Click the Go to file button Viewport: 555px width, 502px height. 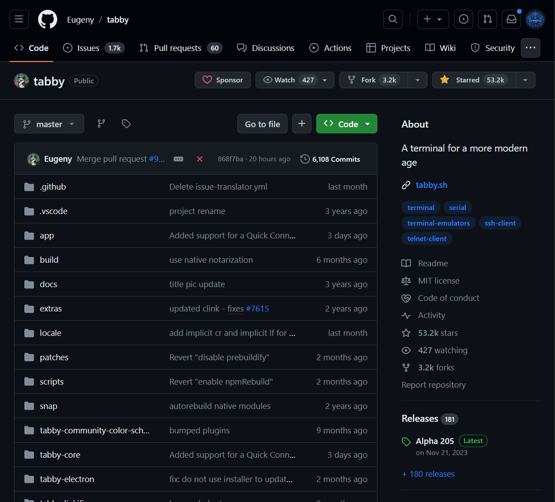[262, 124]
